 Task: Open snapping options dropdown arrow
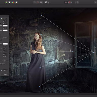tap(72, 2)
